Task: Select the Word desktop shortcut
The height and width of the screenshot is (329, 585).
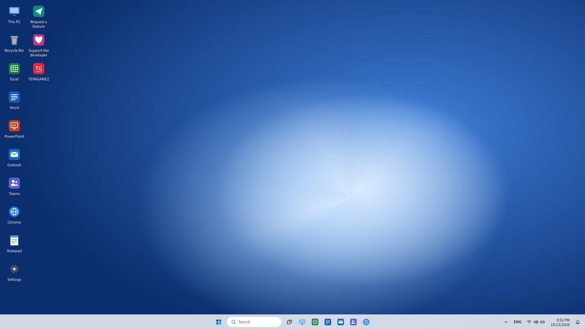Action: pyautogui.click(x=14, y=101)
